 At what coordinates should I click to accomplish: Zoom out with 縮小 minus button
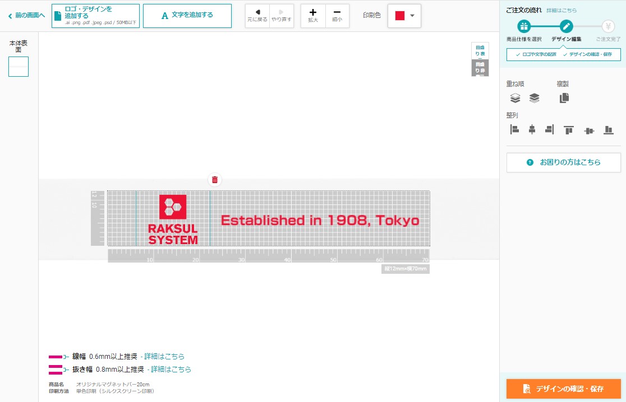pos(337,16)
